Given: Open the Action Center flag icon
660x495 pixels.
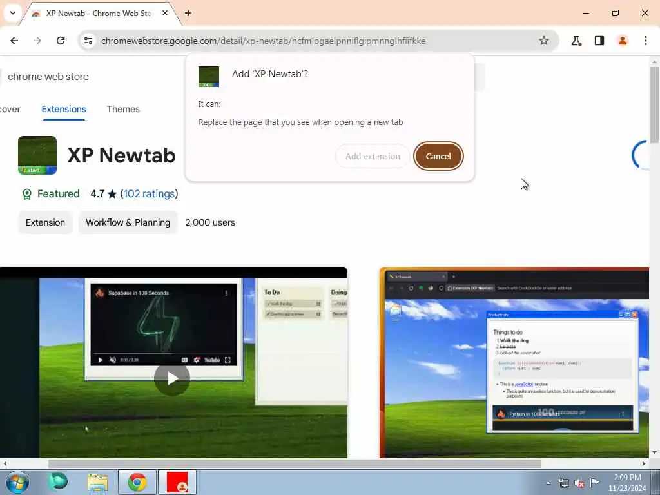Looking at the screenshot, I should [x=594, y=483].
